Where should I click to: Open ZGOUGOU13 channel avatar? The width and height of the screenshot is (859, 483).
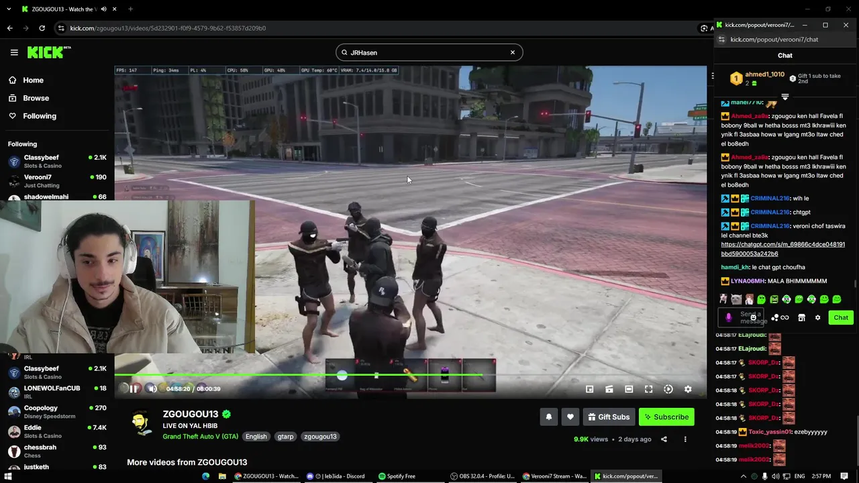pos(141,423)
